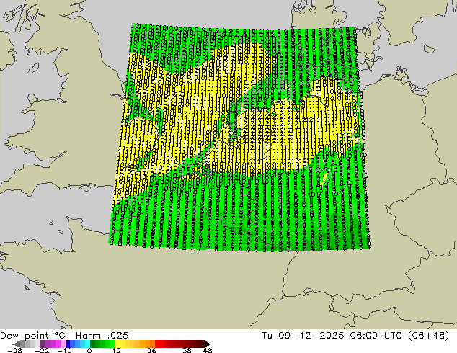Click the legend value '-28'
This screenshot has height=353, width=457.
(x=14, y=350)
